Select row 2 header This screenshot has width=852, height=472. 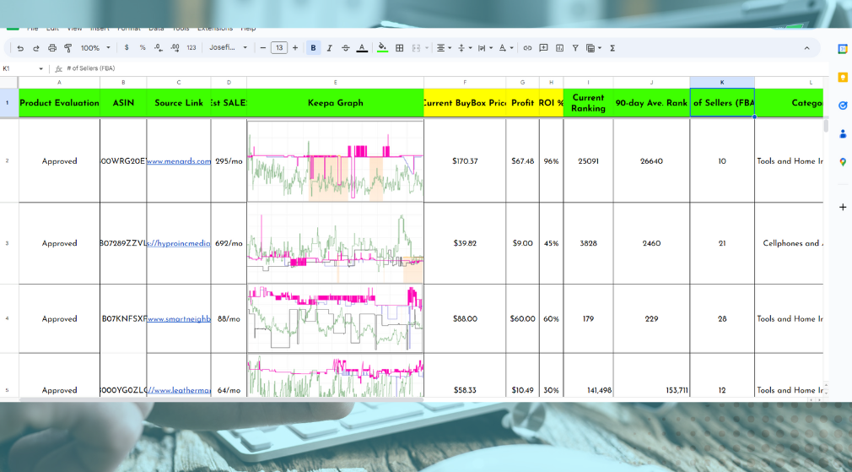point(7,160)
